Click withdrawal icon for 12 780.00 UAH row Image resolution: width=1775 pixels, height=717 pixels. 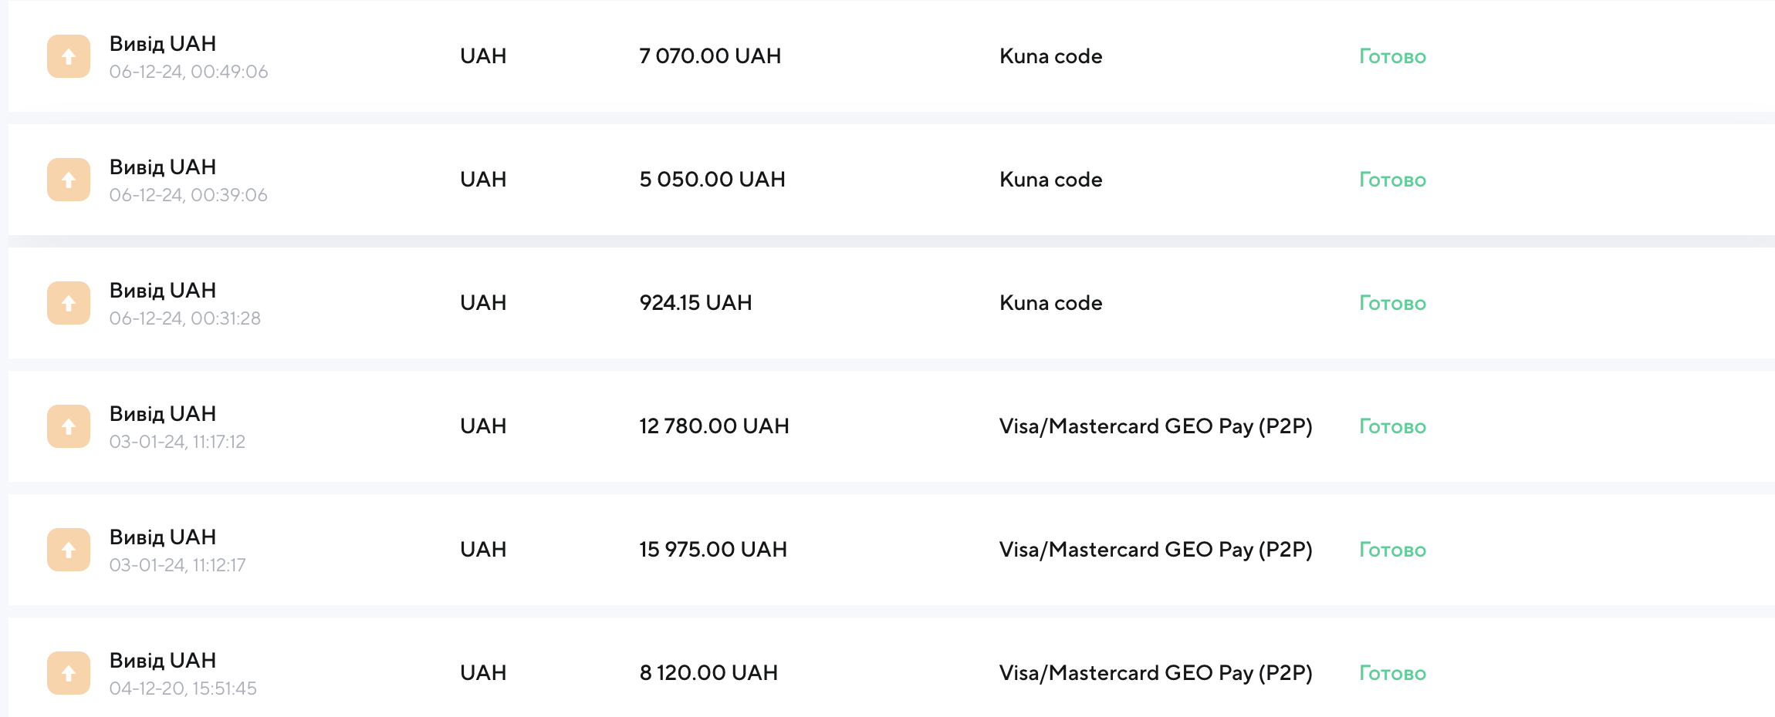[x=69, y=426]
